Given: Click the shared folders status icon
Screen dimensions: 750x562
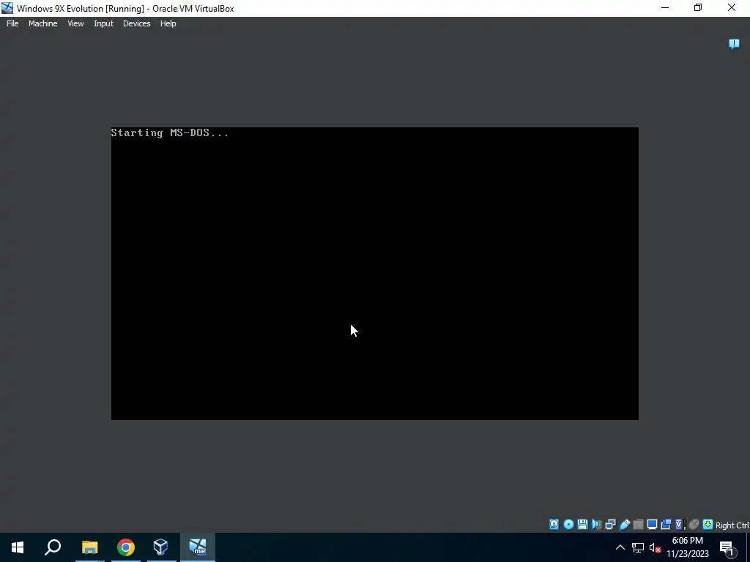Looking at the screenshot, I should (638, 524).
